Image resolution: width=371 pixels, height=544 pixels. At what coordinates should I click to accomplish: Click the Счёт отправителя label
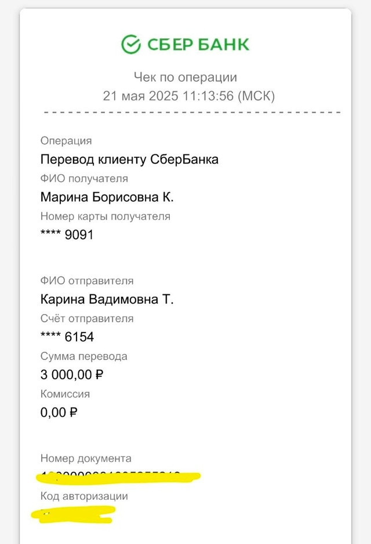87,319
